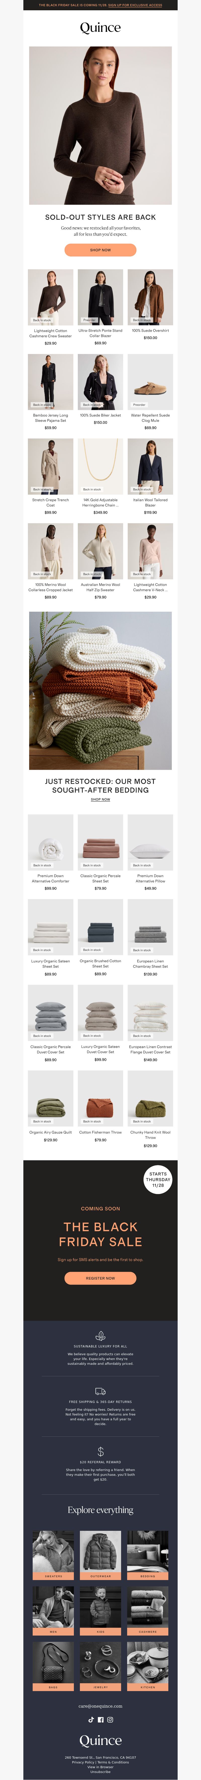Open the Privacy Policy link

pos(84,1761)
